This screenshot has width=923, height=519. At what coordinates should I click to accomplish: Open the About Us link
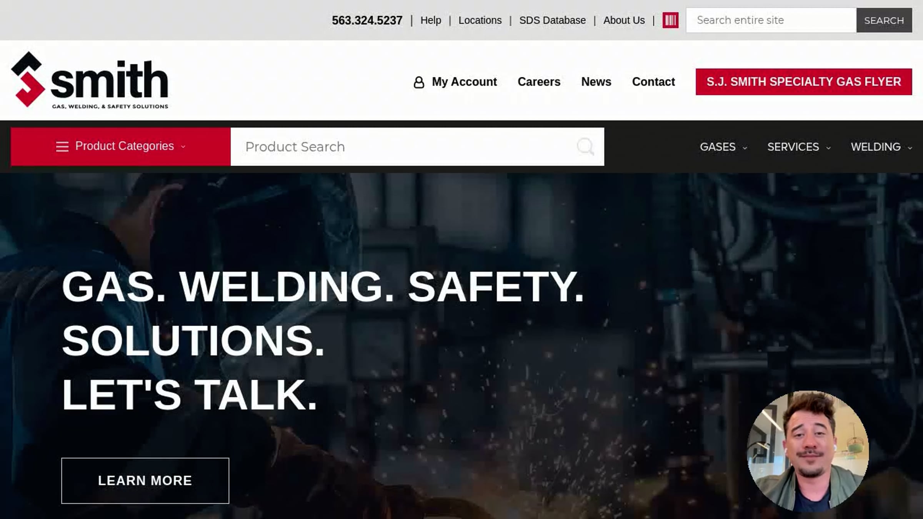click(624, 20)
